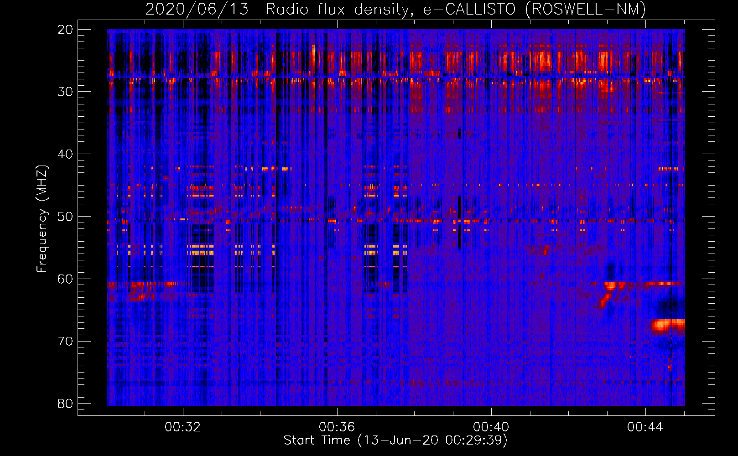Click the 60 MHz frequency tick label
The height and width of the screenshot is (456, 738).
click(65, 279)
